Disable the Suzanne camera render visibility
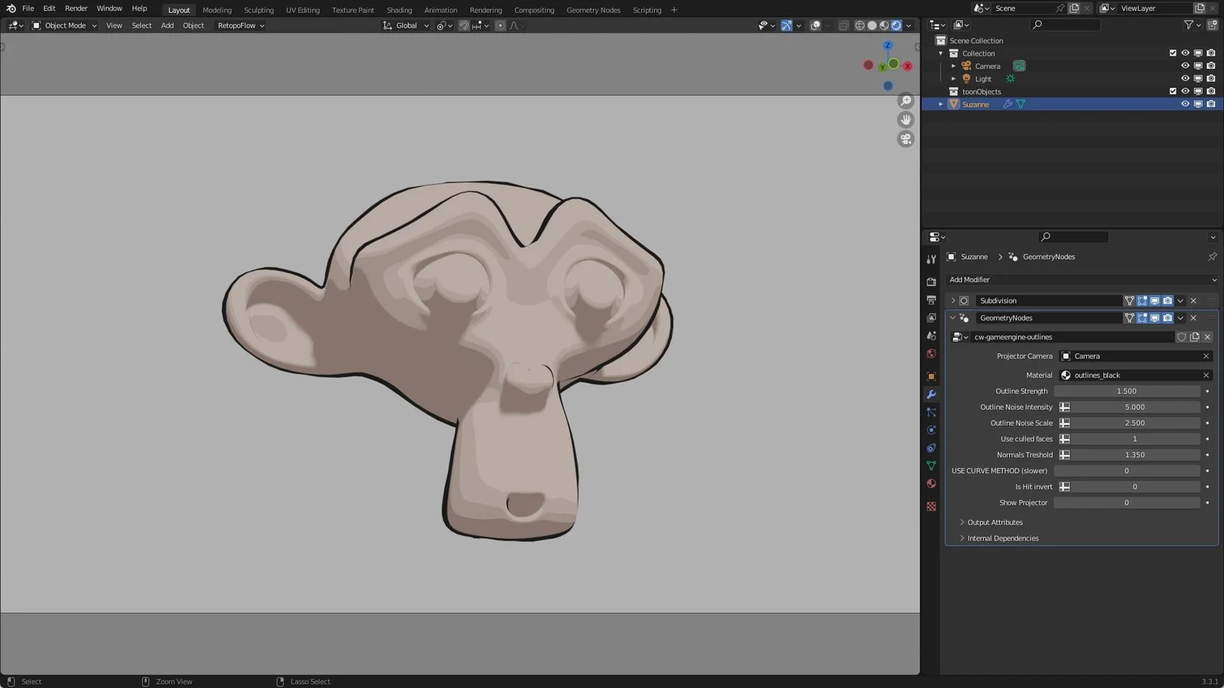This screenshot has width=1224, height=688. [x=1211, y=103]
